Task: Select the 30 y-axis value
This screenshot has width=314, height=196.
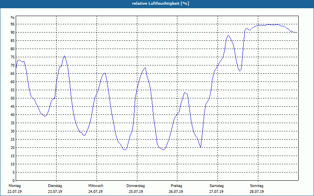Action: (13, 131)
